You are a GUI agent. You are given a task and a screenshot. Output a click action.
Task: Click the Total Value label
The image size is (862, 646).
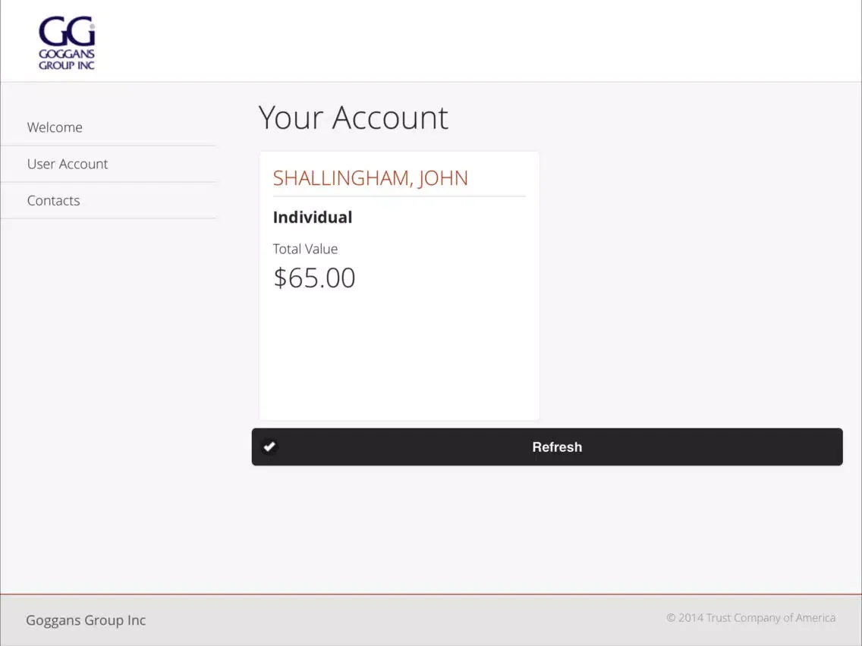(x=305, y=249)
